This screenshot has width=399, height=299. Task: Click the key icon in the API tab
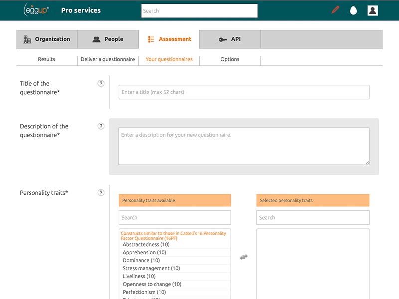(x=223, y=40)
